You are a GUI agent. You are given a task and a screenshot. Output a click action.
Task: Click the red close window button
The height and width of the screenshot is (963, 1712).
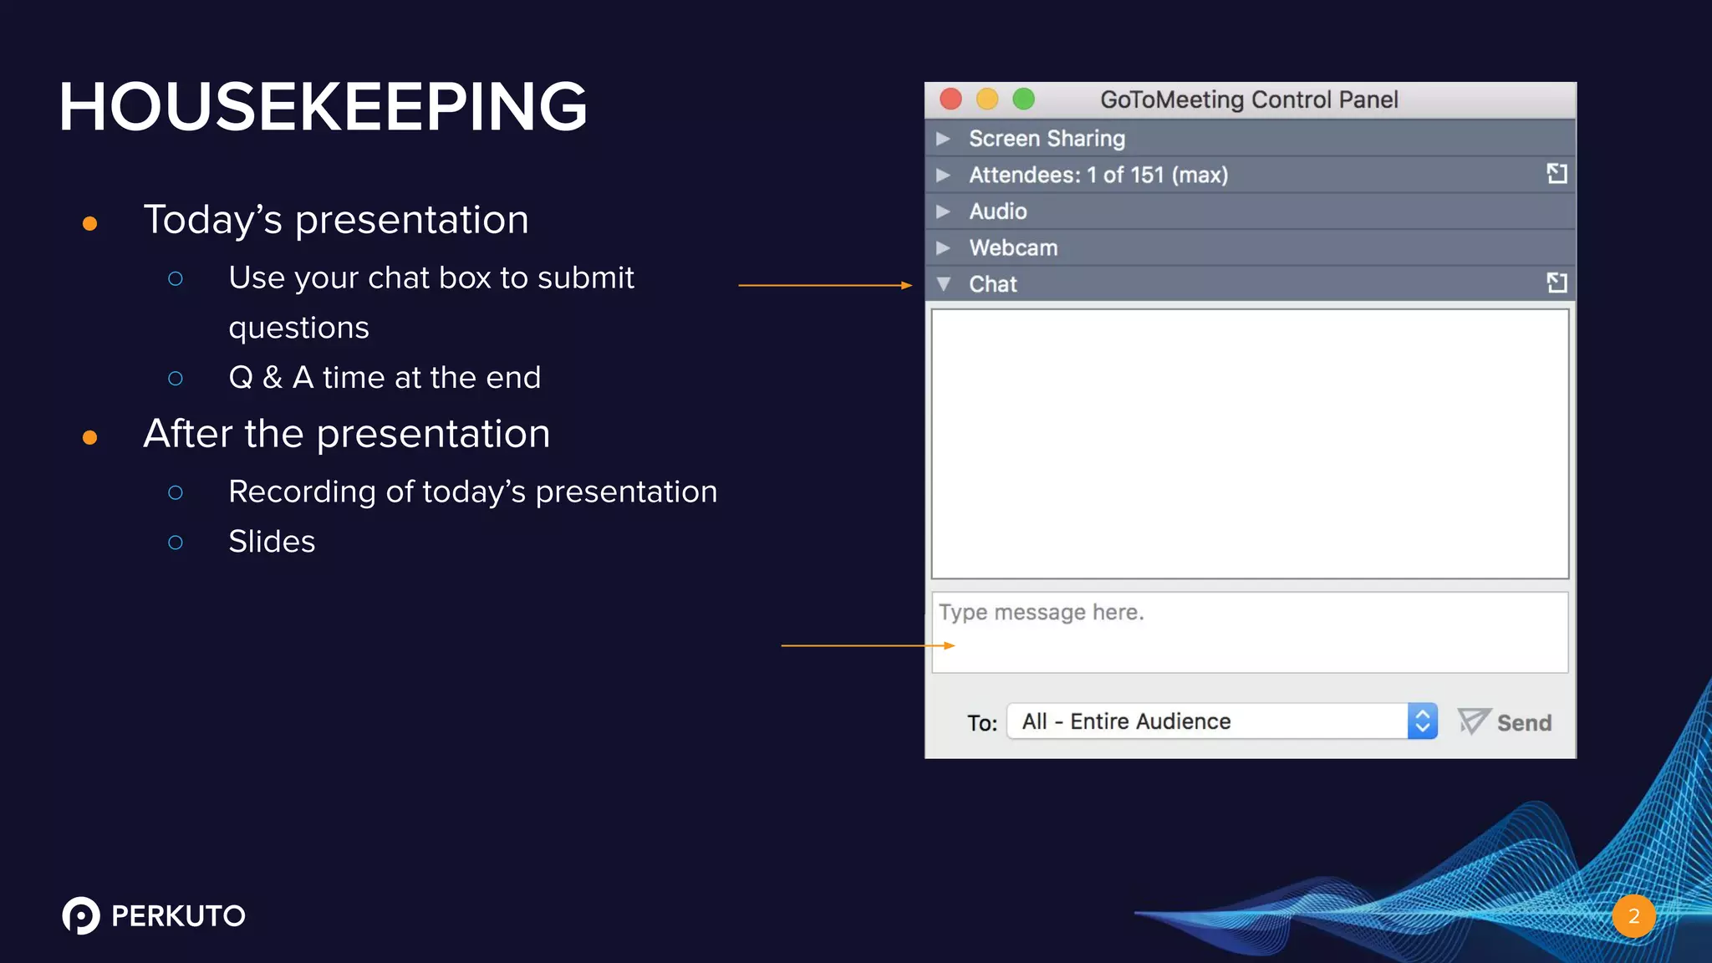pyautogui.click(x=951, y=99)
